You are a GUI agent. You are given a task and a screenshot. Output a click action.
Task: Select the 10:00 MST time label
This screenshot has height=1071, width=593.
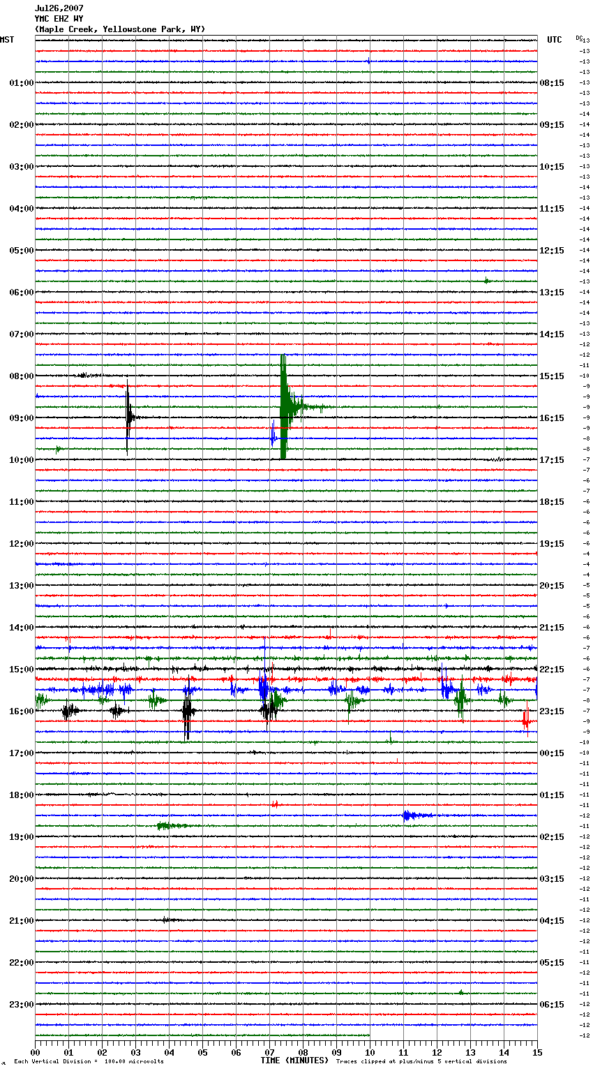[22, 460]
